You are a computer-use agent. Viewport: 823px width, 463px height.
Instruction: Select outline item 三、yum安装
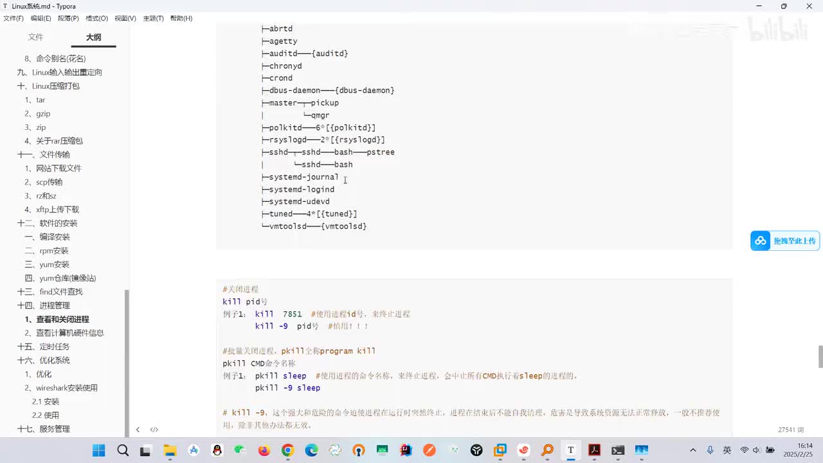click(46, 264)
